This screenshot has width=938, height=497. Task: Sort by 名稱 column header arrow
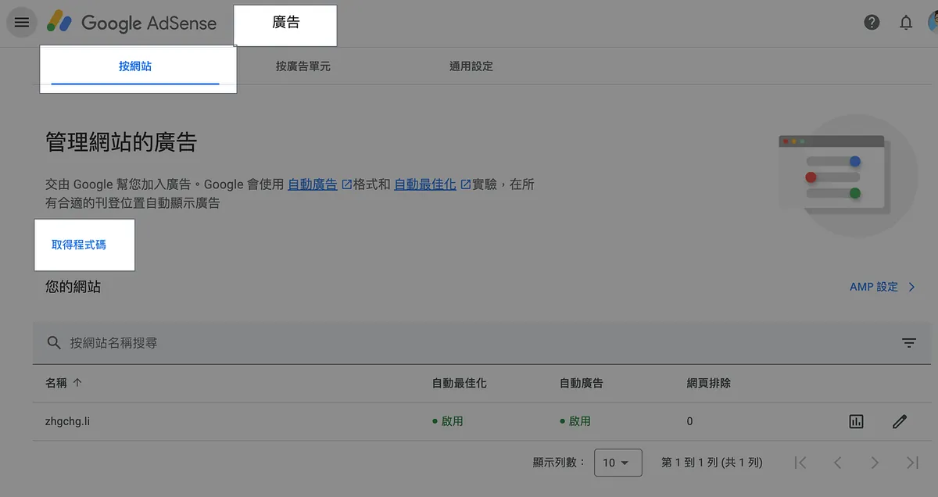(77, 383)
